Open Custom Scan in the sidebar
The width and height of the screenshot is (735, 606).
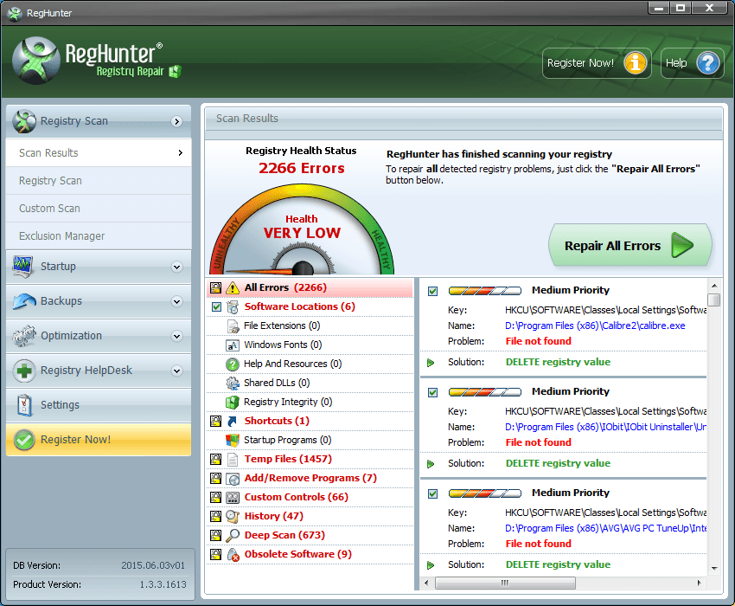tap(99, 209)
